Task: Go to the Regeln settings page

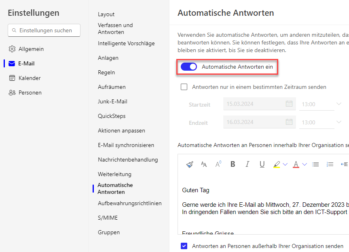Action: 106,72
